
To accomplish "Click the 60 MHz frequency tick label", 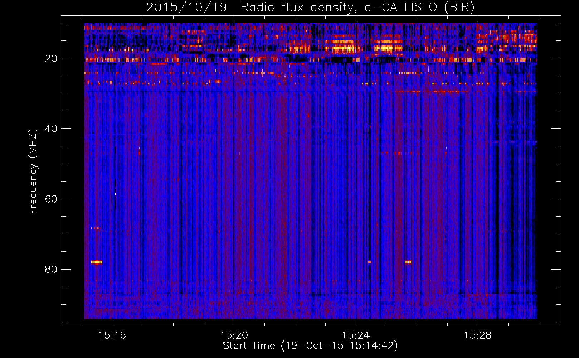I will click(x=51, y=199).
